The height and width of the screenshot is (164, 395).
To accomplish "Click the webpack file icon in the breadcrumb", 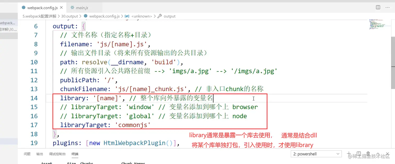I will [85, 16].
